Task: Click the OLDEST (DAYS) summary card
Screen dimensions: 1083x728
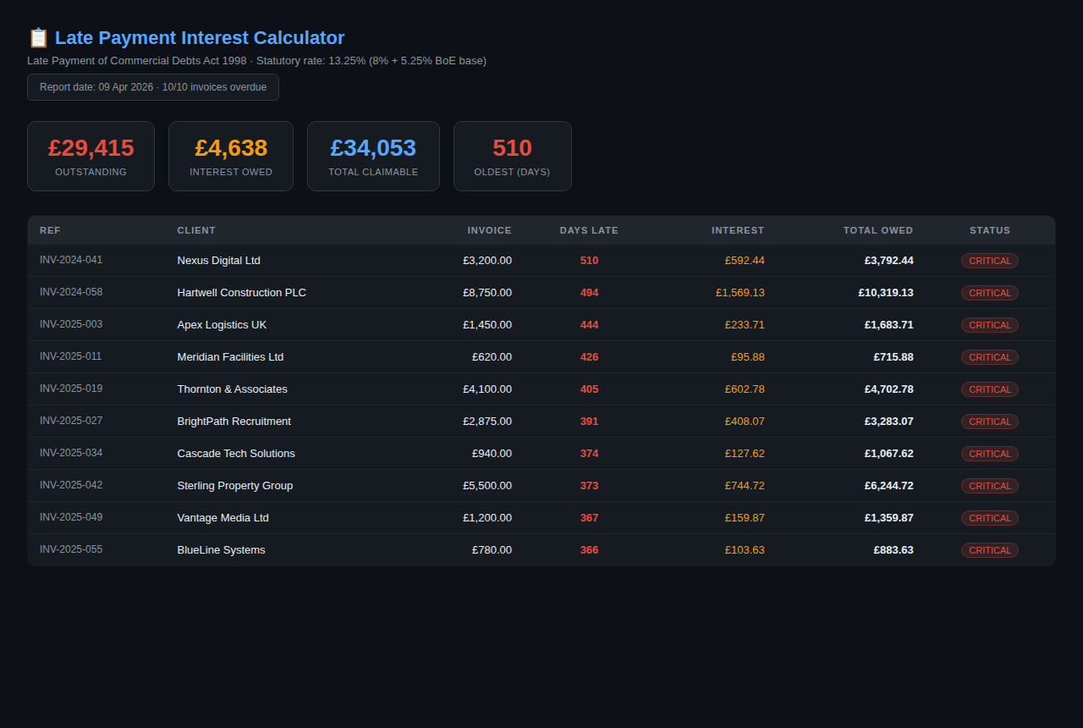Action: click(512, 156)
